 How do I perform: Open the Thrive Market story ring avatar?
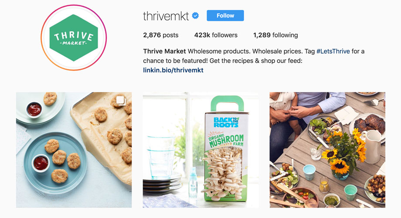tap(74, 37)
